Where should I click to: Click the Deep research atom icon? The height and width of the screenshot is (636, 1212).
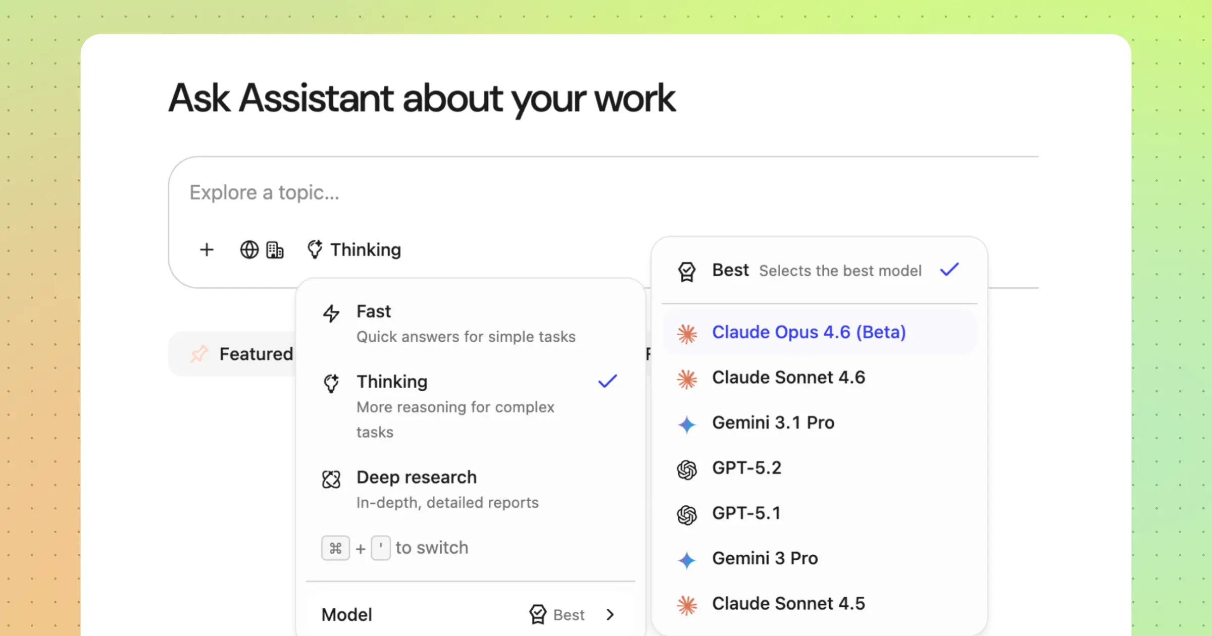[331, 479]
